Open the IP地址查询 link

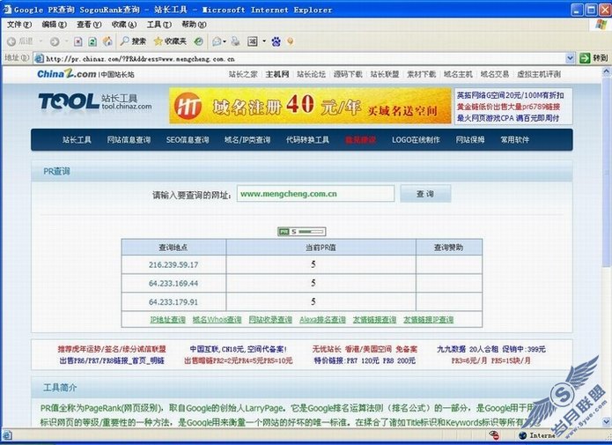168,319
